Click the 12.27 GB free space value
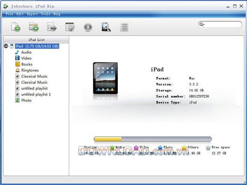Image resolution: width=247 pixels, height=185 pixels. 219,153
